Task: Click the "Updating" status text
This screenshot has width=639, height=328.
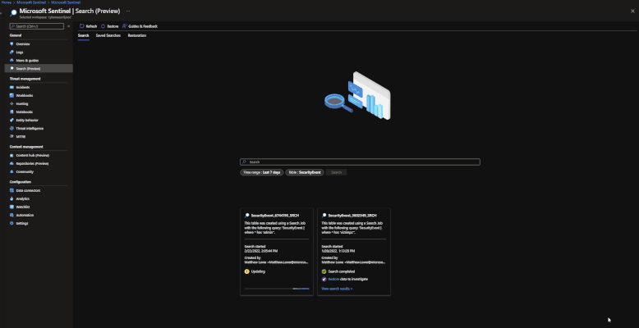Action: click(x=259, y=271)
